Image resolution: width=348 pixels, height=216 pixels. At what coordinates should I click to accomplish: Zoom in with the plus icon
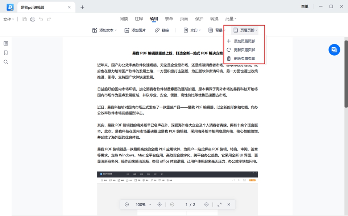click(159, 204)
